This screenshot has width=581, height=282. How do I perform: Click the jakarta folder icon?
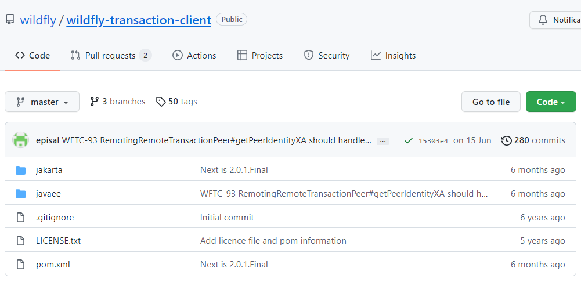(x=21, y=170)
